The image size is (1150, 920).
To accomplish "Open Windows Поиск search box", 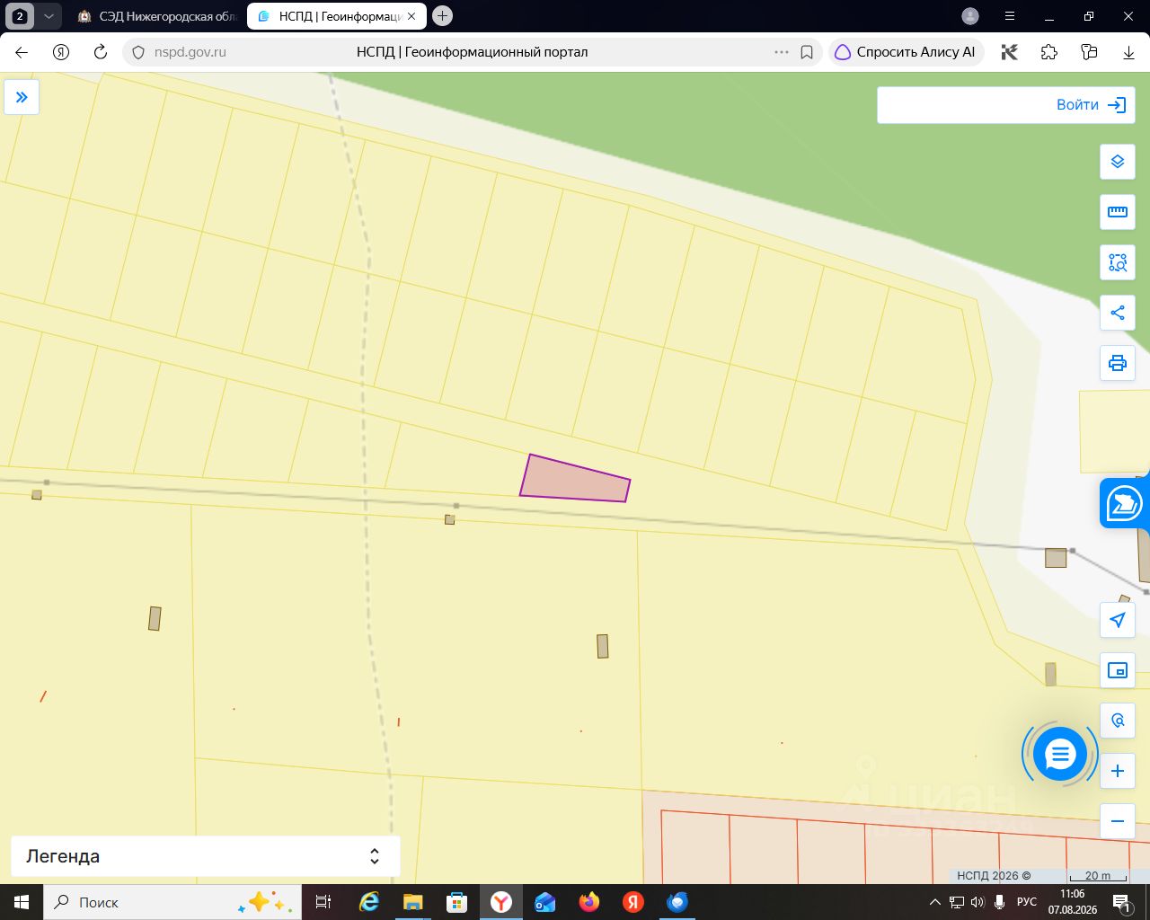I will tap(169, 902).
